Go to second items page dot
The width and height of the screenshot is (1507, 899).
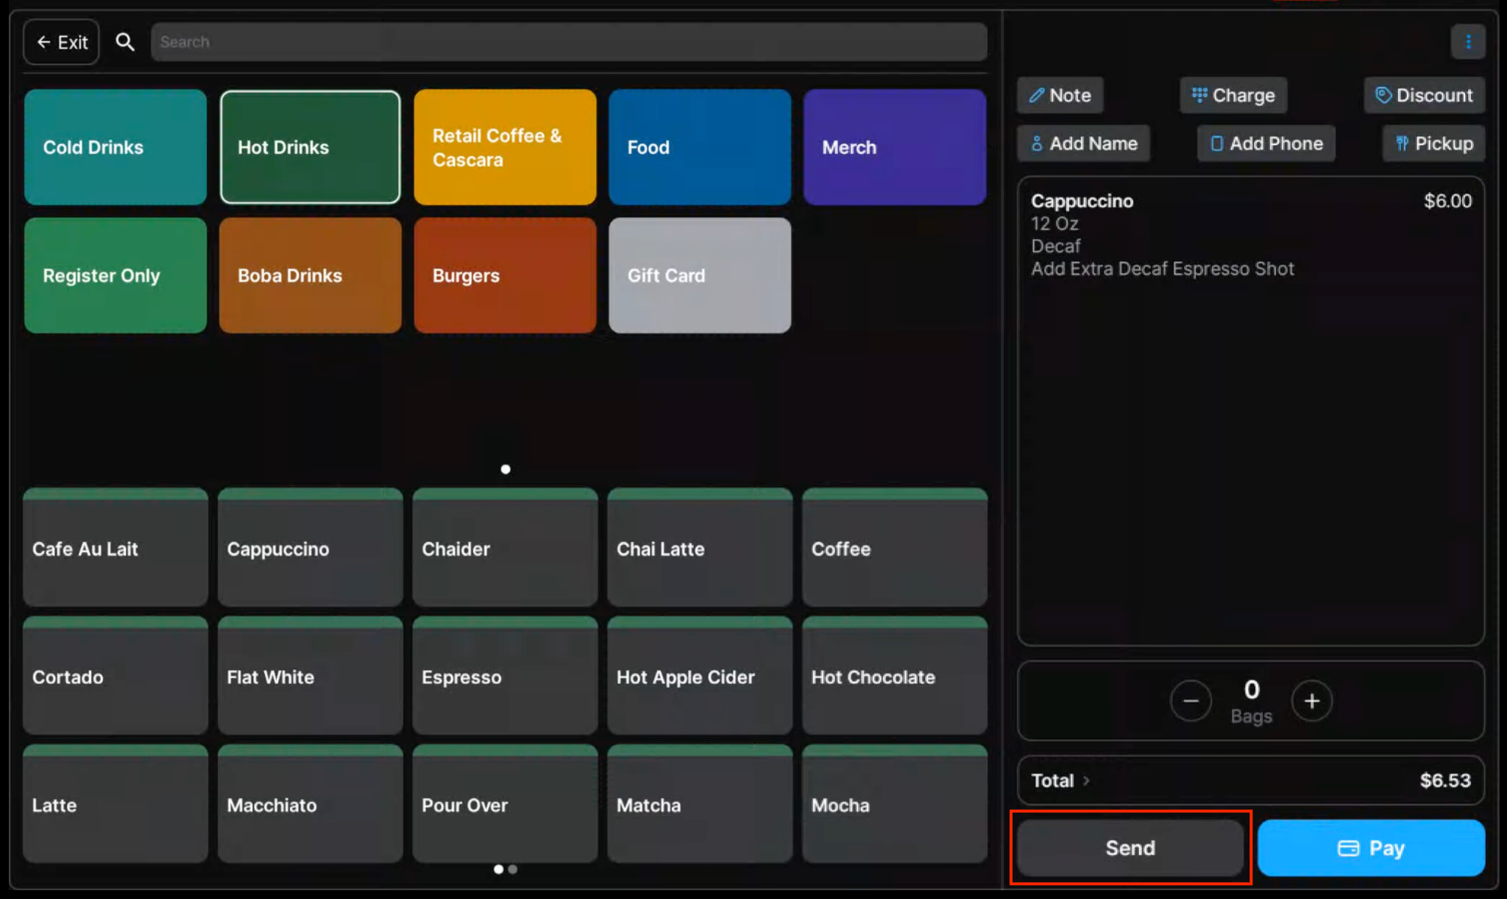click(513, 870)
